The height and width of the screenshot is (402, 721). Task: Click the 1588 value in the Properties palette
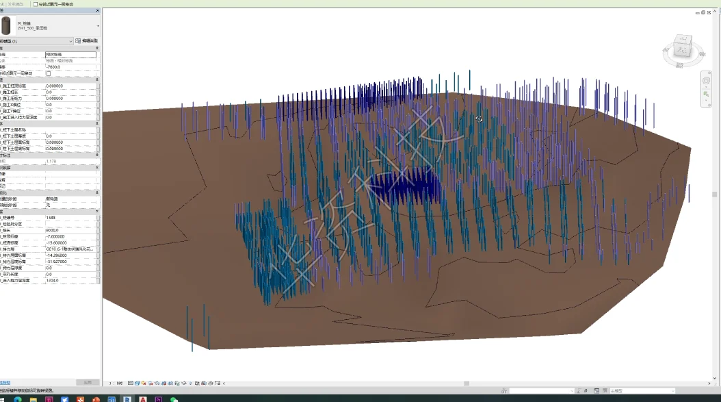[71, 218]
